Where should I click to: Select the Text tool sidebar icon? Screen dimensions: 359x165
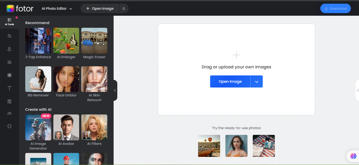click(10, 88)
